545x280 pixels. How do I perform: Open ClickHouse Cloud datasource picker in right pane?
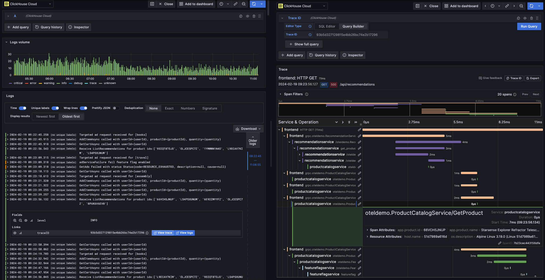[x=302, y=6]
